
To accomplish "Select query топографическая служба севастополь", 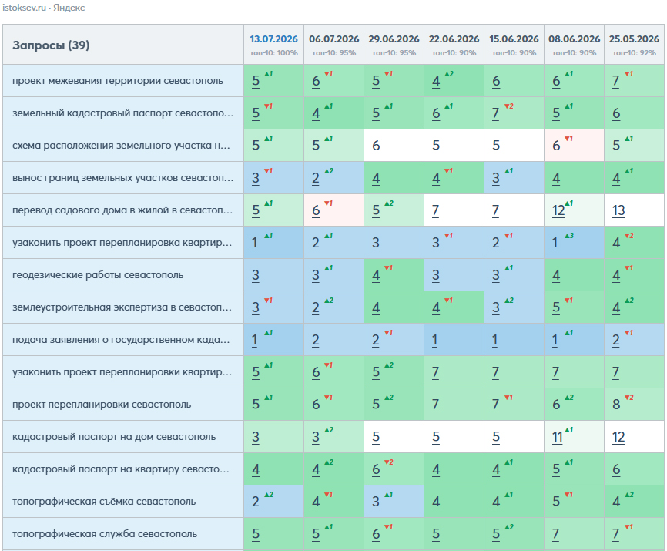I will [105, 534].
